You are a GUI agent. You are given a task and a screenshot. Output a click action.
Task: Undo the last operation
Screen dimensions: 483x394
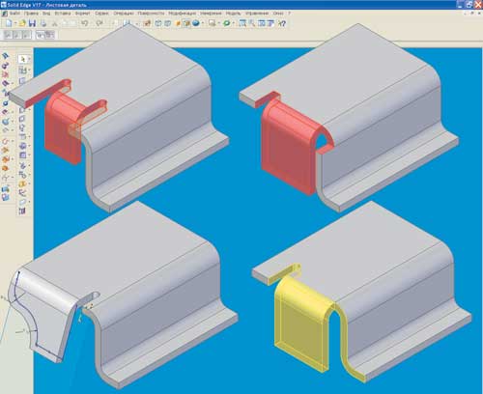click(x=85, y=23)
